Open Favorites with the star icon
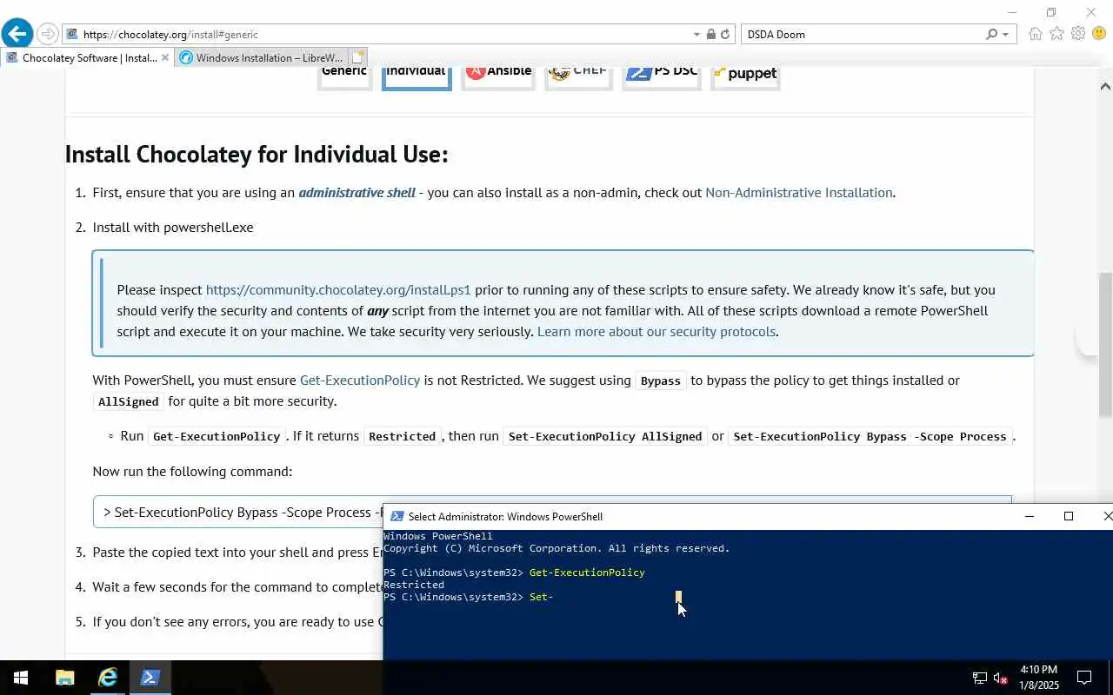 pos(1056,34)
